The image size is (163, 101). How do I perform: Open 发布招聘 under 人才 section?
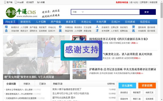pos(105,31)
